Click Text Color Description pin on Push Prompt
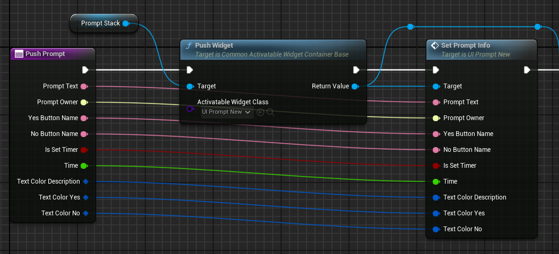Viewport: 559px width, 254px height. (85, 182)
